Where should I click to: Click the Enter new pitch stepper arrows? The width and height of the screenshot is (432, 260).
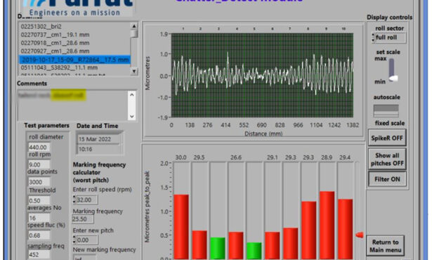click(x=74, y=240)
